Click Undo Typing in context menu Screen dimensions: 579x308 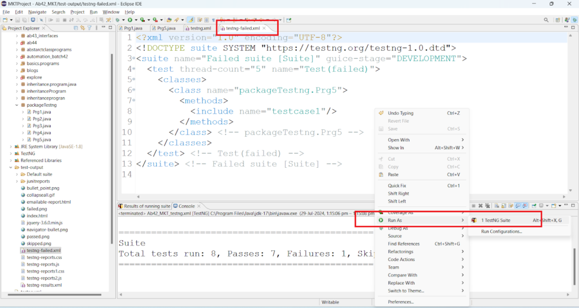tap(421, 113)
